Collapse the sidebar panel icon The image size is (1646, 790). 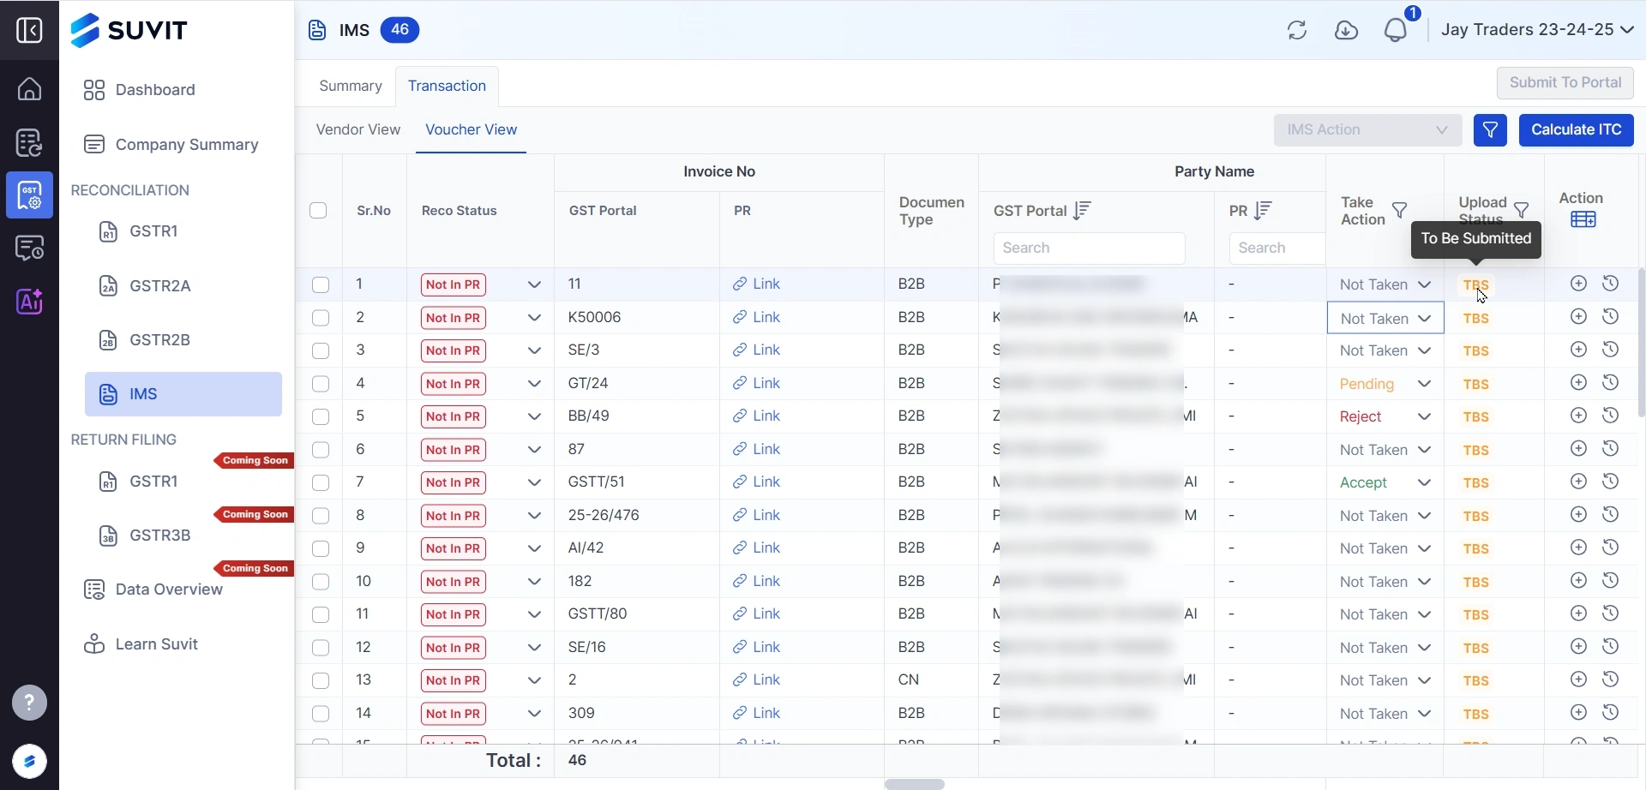[x=29, y=30]
